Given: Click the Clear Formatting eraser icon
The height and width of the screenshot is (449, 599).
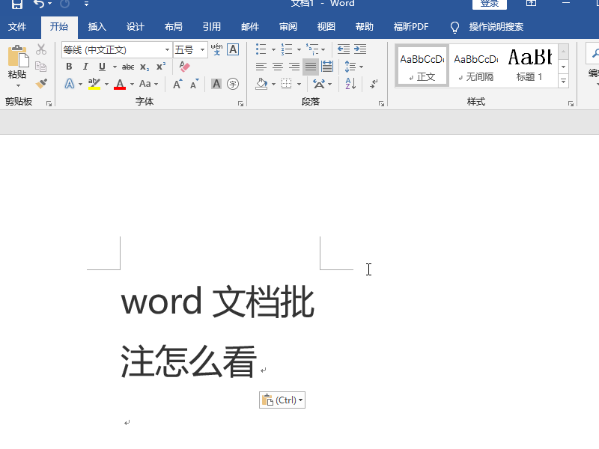Looking at the screenshot, I should (185, 67).
